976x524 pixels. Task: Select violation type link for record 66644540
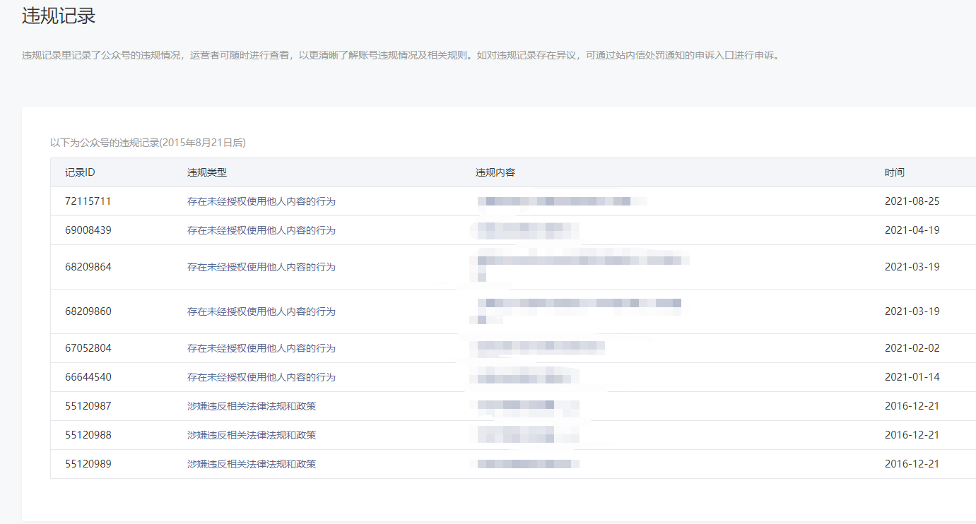(261, 377)
